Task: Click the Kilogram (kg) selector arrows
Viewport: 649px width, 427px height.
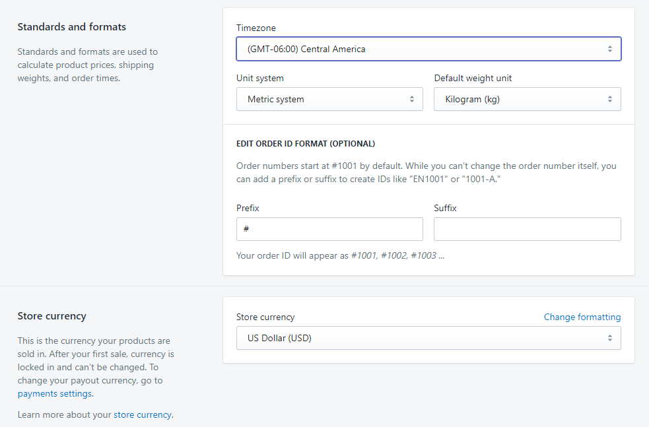Action: [609, 99]
